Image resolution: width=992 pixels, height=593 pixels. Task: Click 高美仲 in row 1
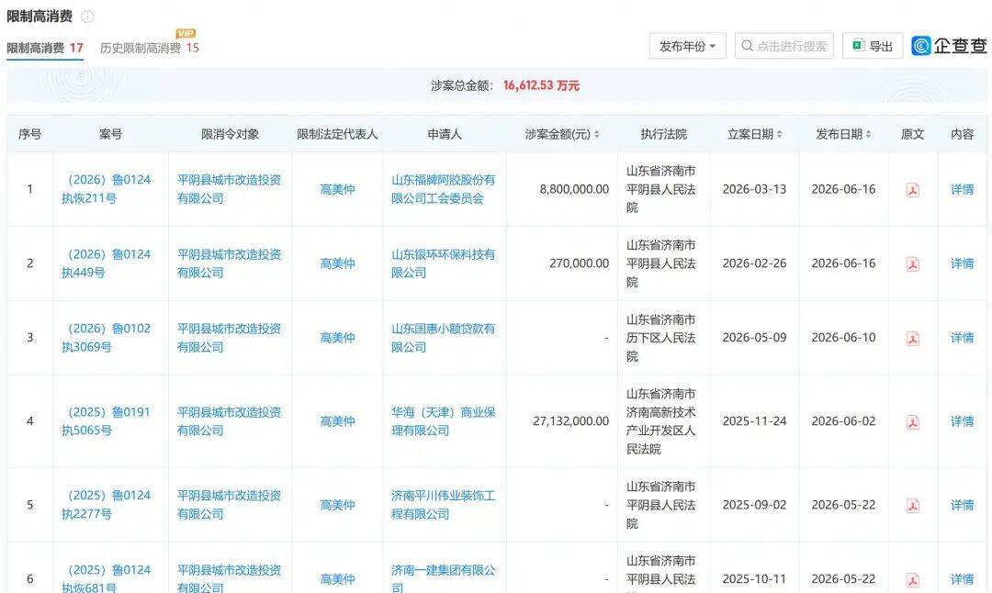tap(337, 189)
